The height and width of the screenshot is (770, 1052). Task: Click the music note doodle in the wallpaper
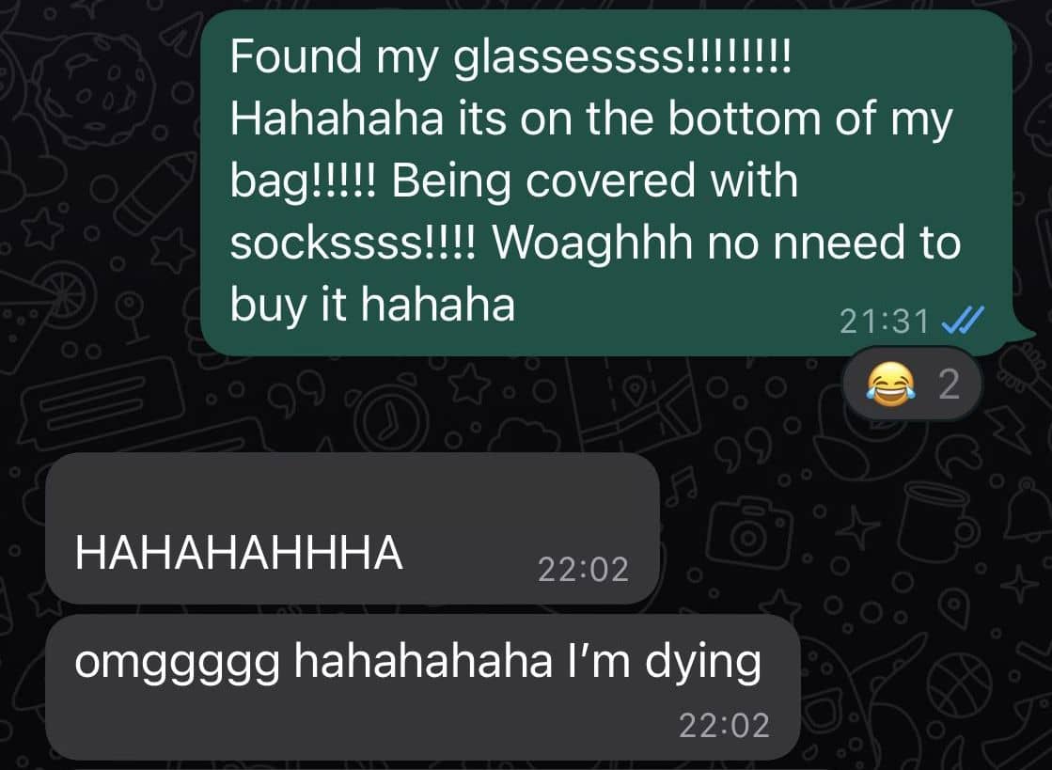point(683,489)
